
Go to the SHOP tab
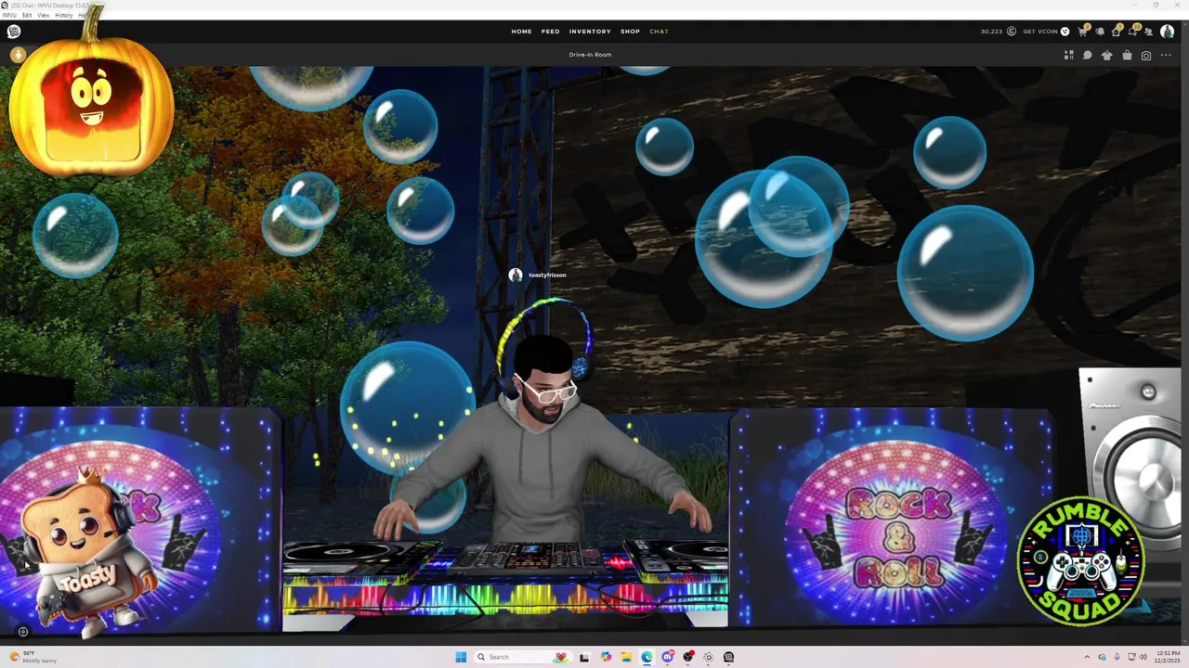tap(630, 32)
